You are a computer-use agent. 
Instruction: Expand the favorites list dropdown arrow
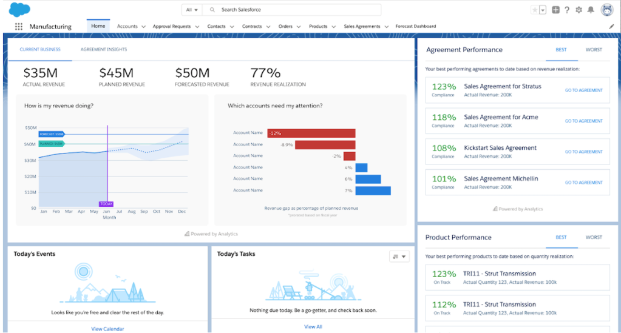click(x=543, y=10)
